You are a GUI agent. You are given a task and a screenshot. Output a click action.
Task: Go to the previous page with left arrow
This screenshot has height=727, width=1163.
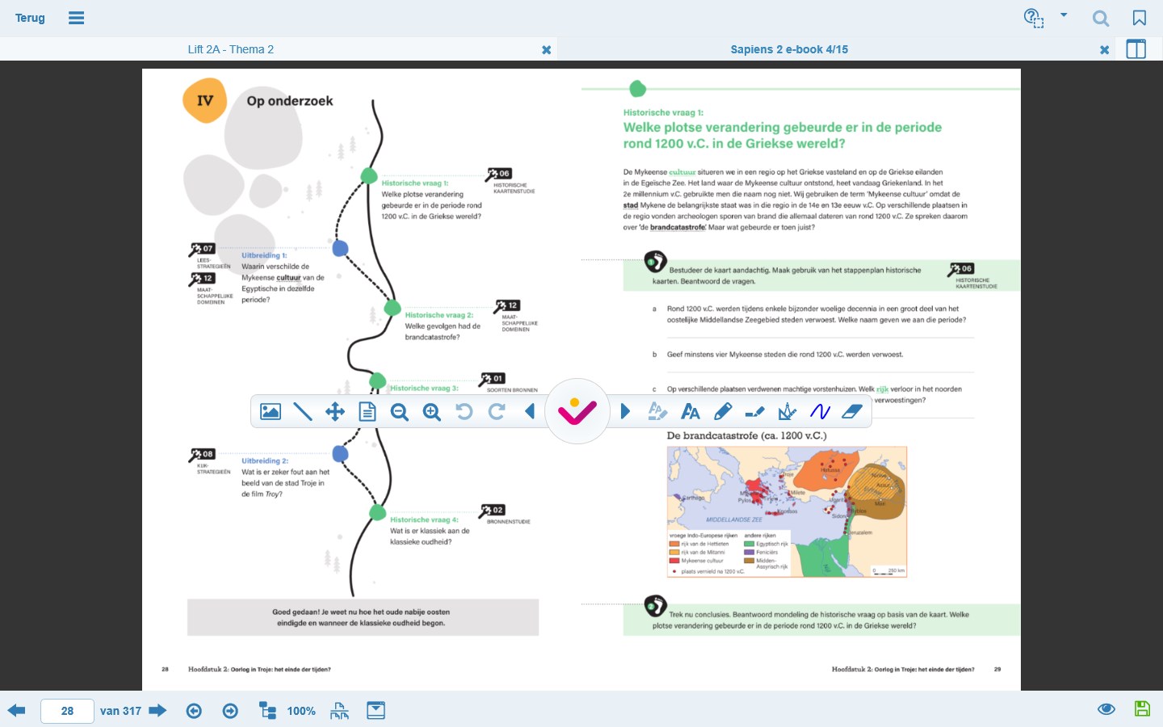(x=16, y=711)
